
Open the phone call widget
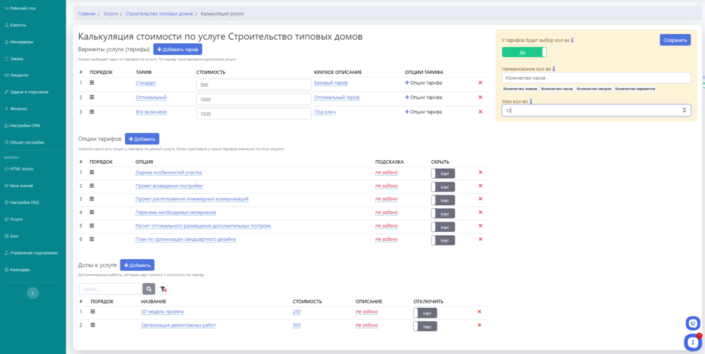tap(692, 323)
